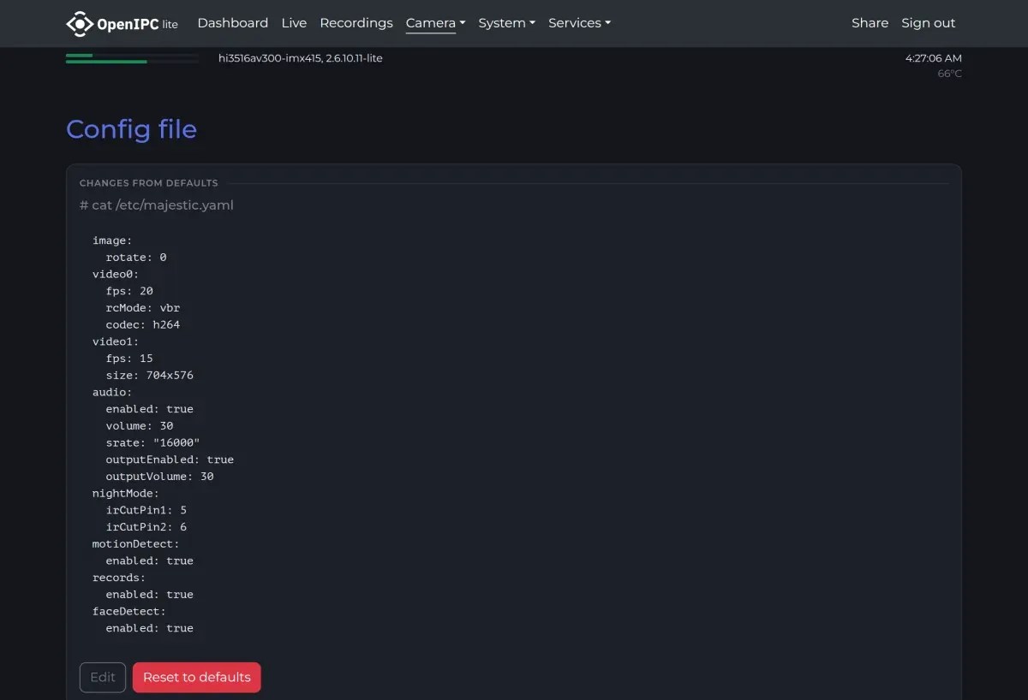Click Reset to defaults button
Viewport: 1028px width, 700px height.
(x=197, y=677)
